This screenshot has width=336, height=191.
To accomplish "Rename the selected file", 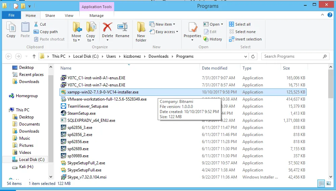I will pyautogui.click(x=122, y=30).
